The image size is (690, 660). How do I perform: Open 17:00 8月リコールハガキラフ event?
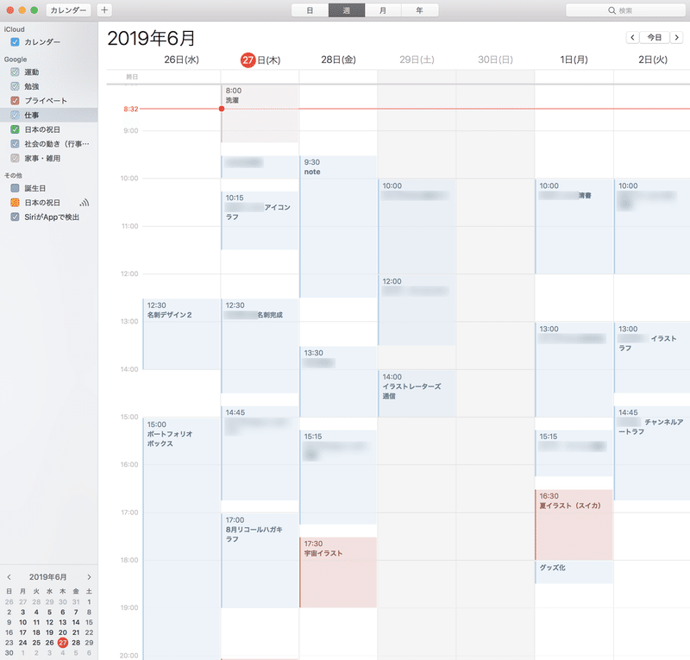(260, 561)
